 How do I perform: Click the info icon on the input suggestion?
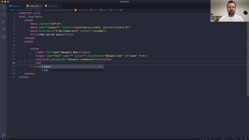click(101, 66)
